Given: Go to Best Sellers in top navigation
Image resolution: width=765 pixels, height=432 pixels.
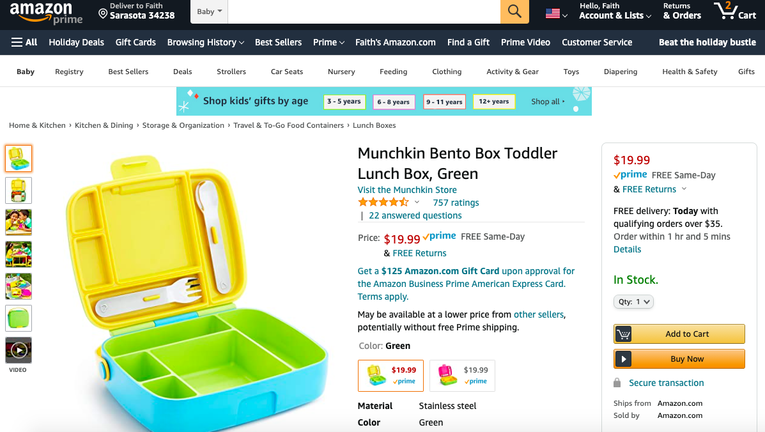Looking at the screenshot, I should [278, 42].
